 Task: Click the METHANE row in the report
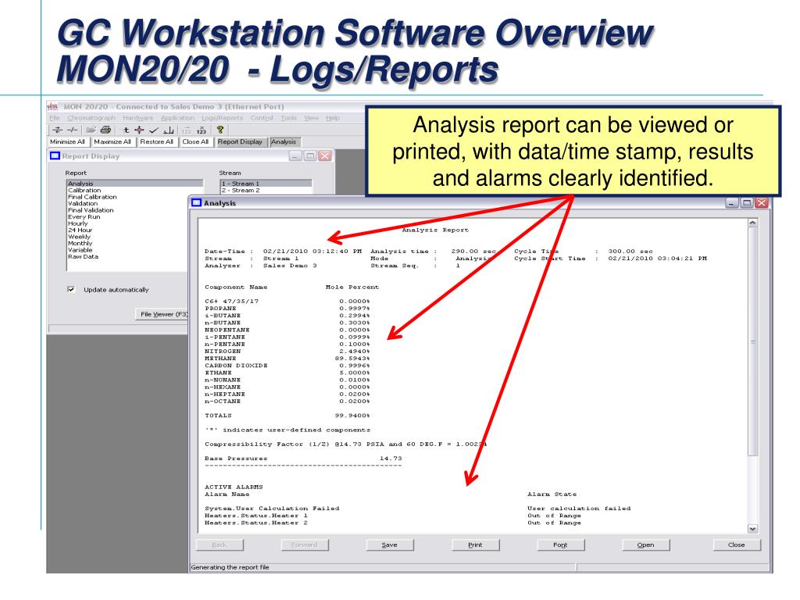click(287, 358)
